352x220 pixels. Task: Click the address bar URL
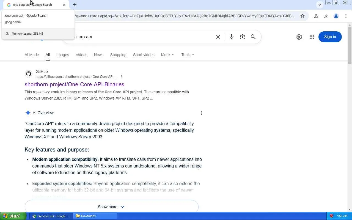184,16
